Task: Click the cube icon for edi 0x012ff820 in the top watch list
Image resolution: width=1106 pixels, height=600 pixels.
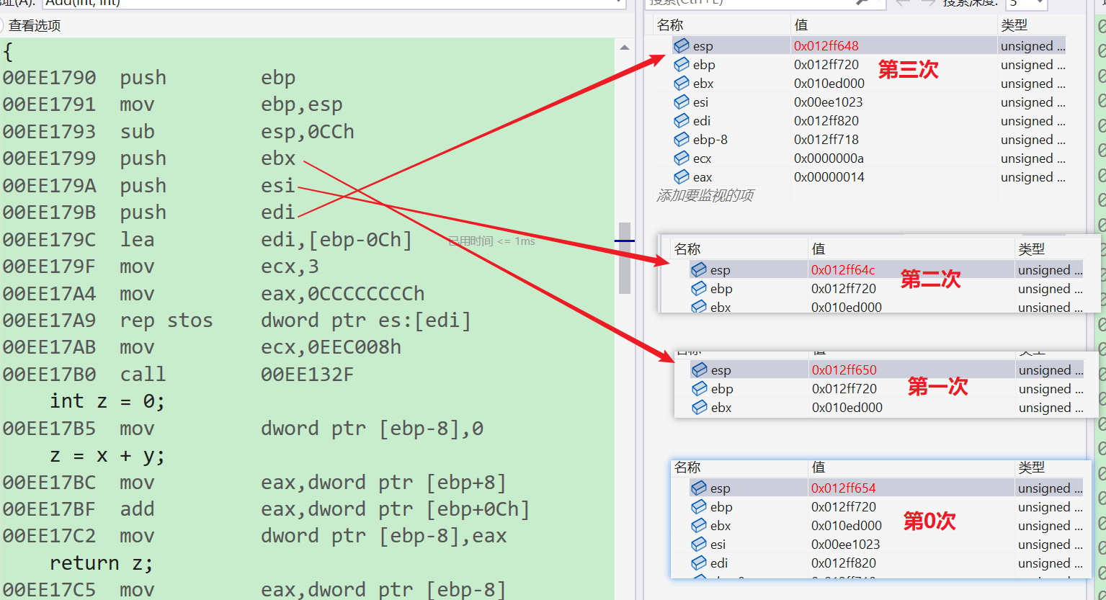Action: pos(682,120)
